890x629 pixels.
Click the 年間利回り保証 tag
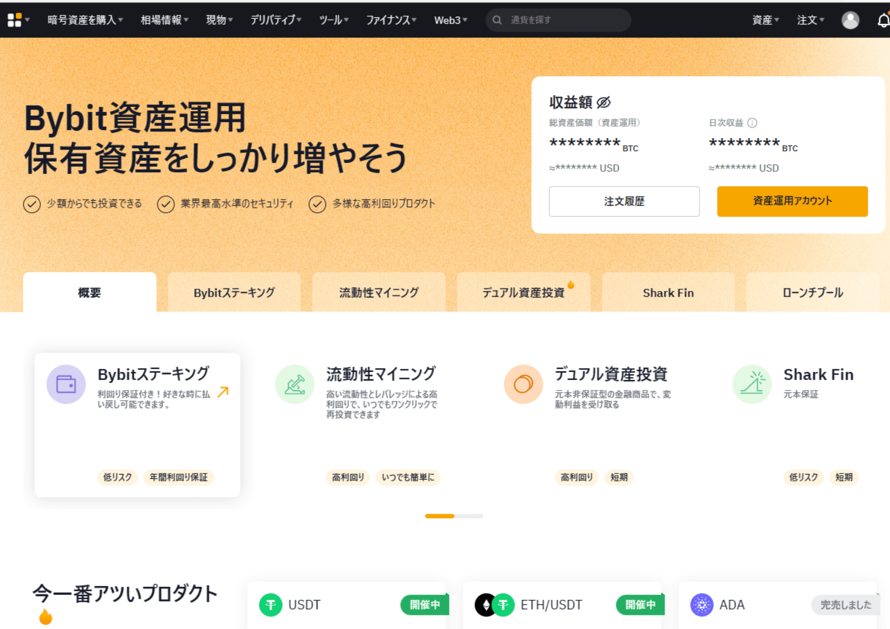click(x=178, y=477)
